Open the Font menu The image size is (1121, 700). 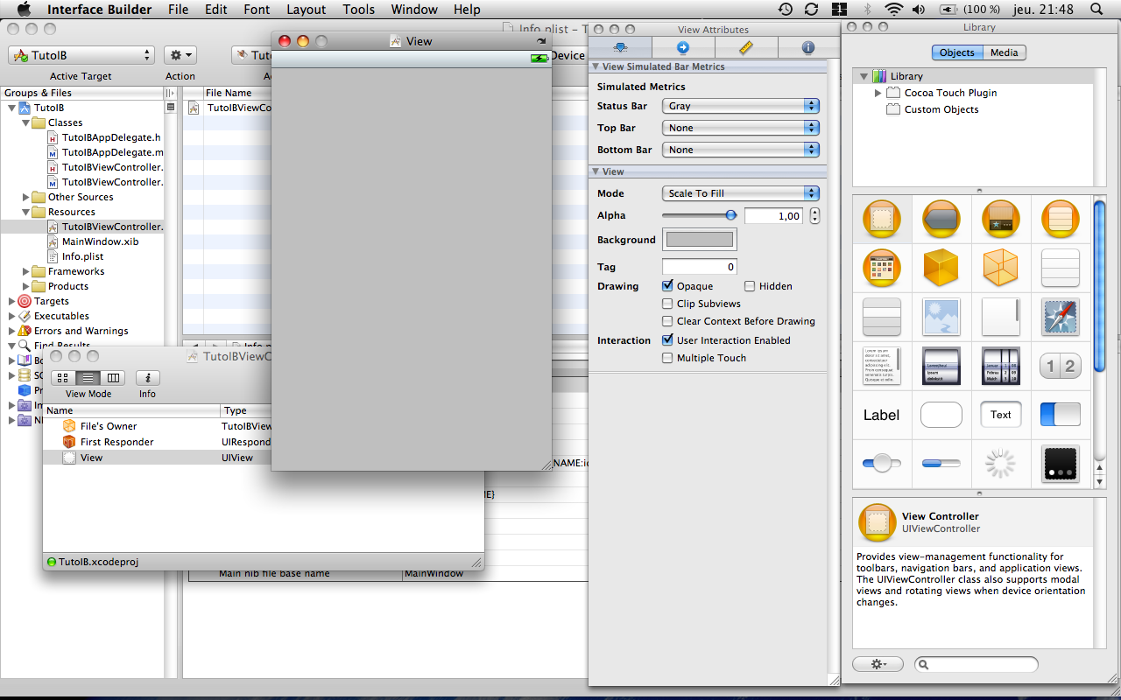coord(257,10)
